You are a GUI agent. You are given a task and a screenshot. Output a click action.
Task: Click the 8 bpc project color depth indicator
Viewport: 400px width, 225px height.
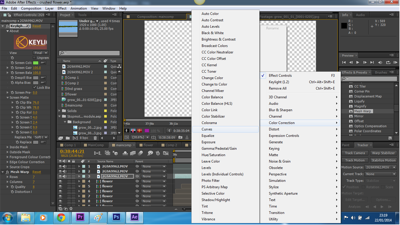coord(84,138)
